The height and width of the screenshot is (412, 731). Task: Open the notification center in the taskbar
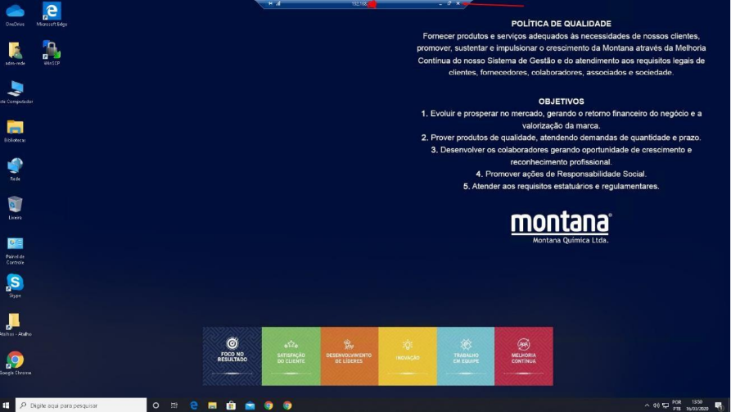coord(719,405)
